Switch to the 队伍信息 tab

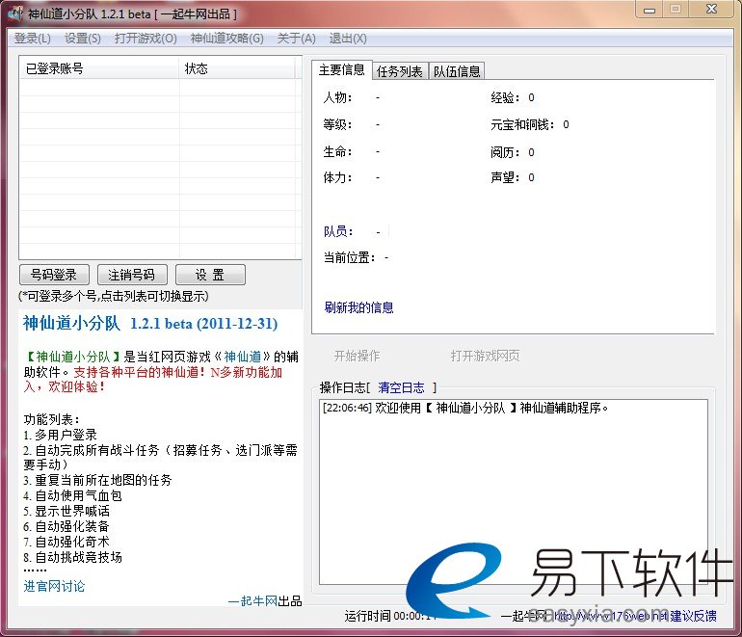click(457, 71)
